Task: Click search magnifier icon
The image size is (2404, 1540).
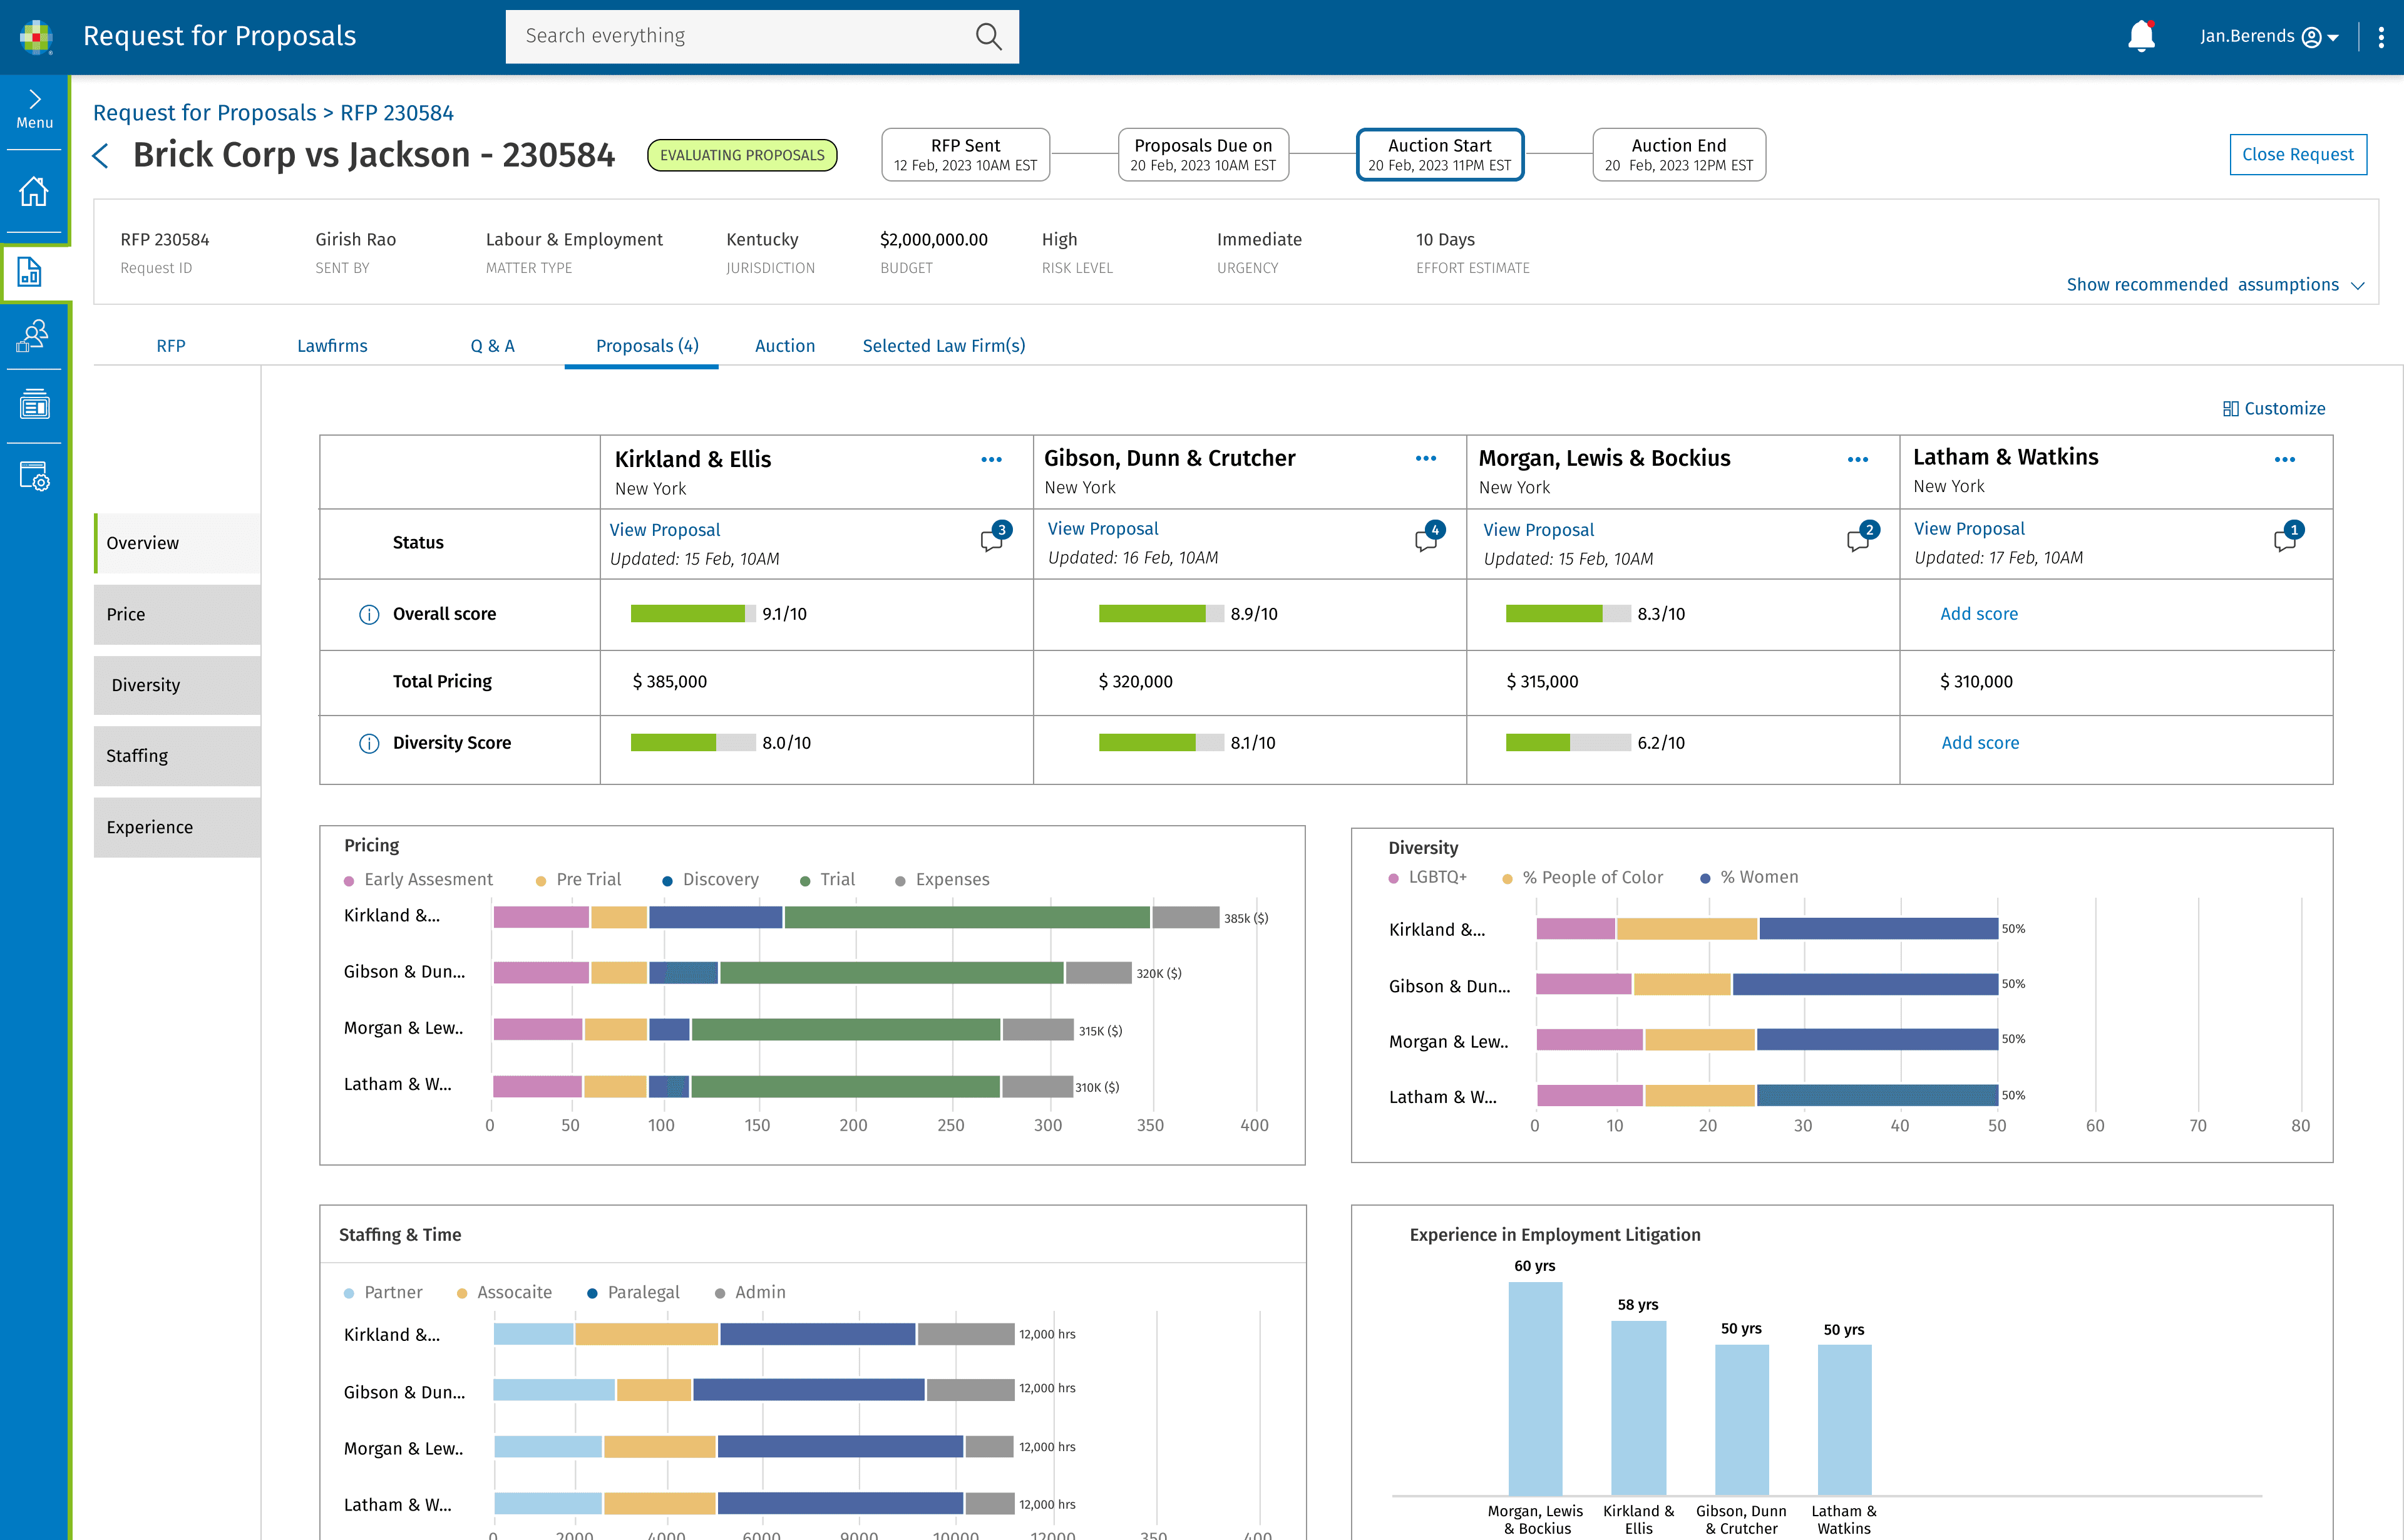Action: tap(987, 37)
